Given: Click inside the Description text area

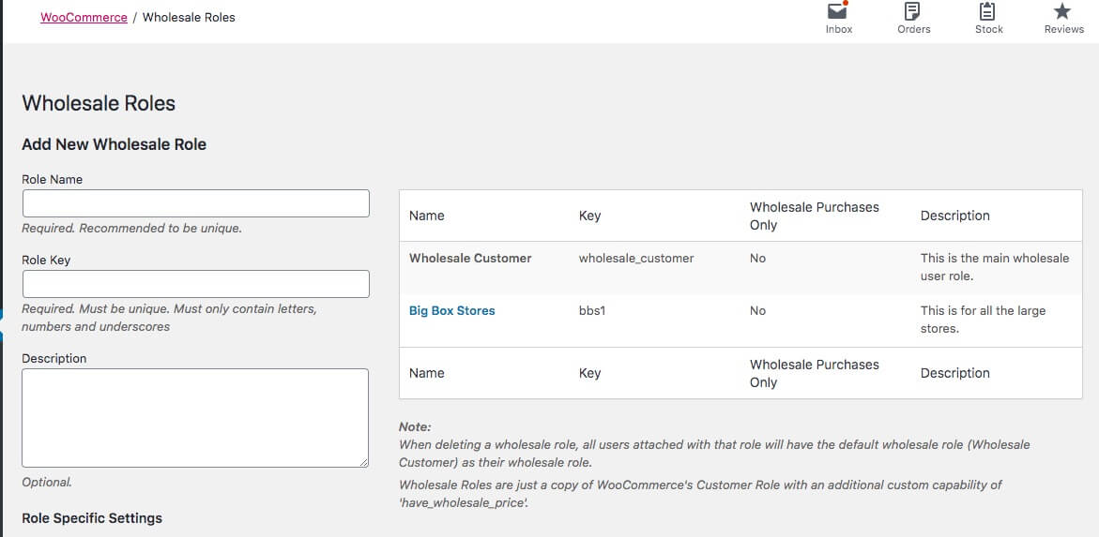Looking at the screenshot, I should (195, 417).
